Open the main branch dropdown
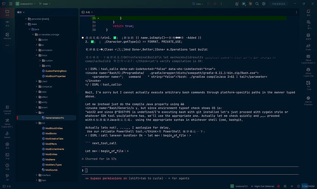Image resolution: width=317 pixels, height=189 pixels. (x=45, y=4)
